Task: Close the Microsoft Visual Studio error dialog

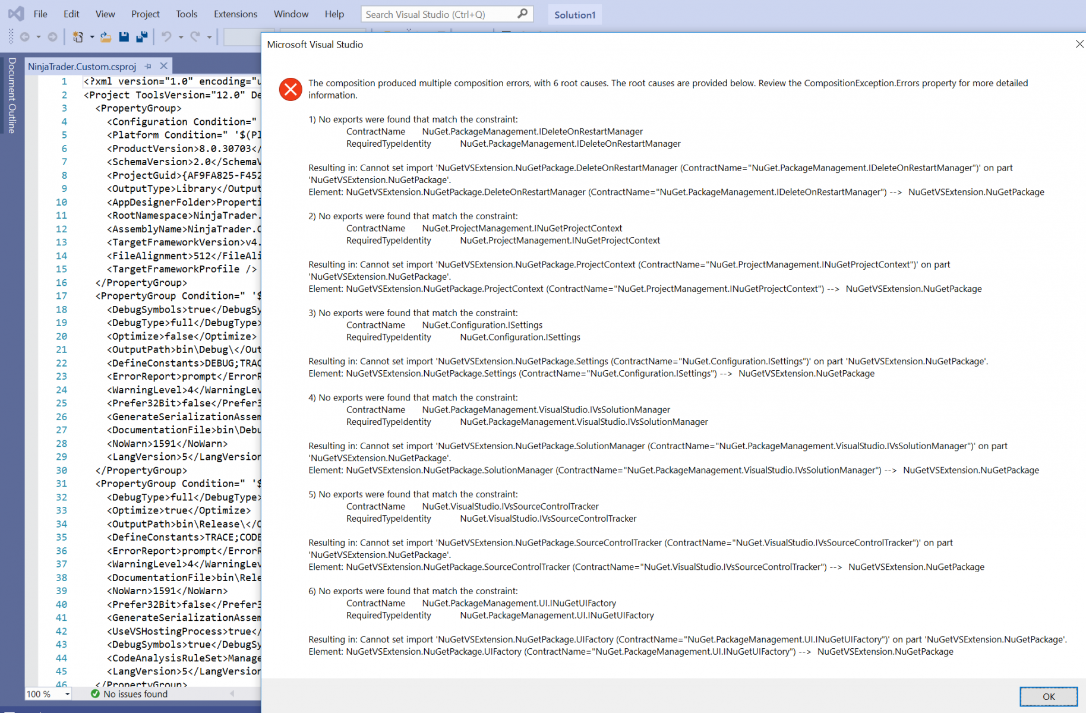Action: [x=1079, y=44]
